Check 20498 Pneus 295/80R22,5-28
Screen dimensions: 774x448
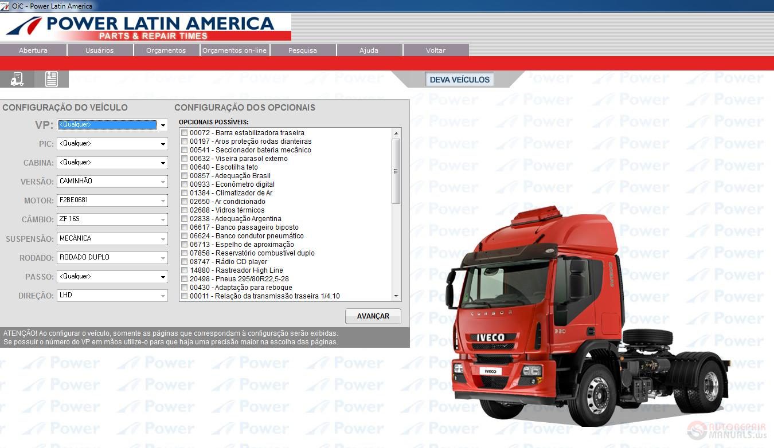coord(185,279)
